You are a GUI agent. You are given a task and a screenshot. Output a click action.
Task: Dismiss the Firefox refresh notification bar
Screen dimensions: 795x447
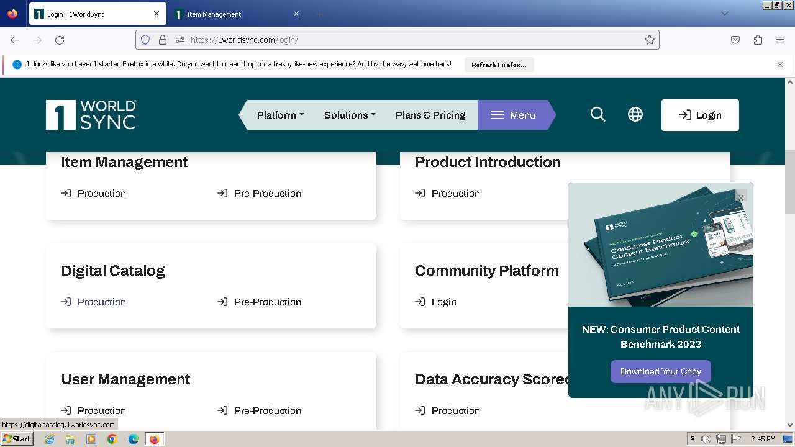pos(780,64)
